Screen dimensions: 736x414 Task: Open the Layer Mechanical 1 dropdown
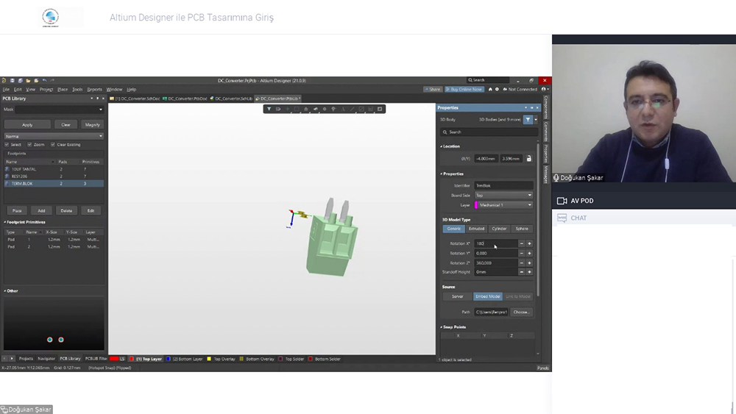pos(503,205)
